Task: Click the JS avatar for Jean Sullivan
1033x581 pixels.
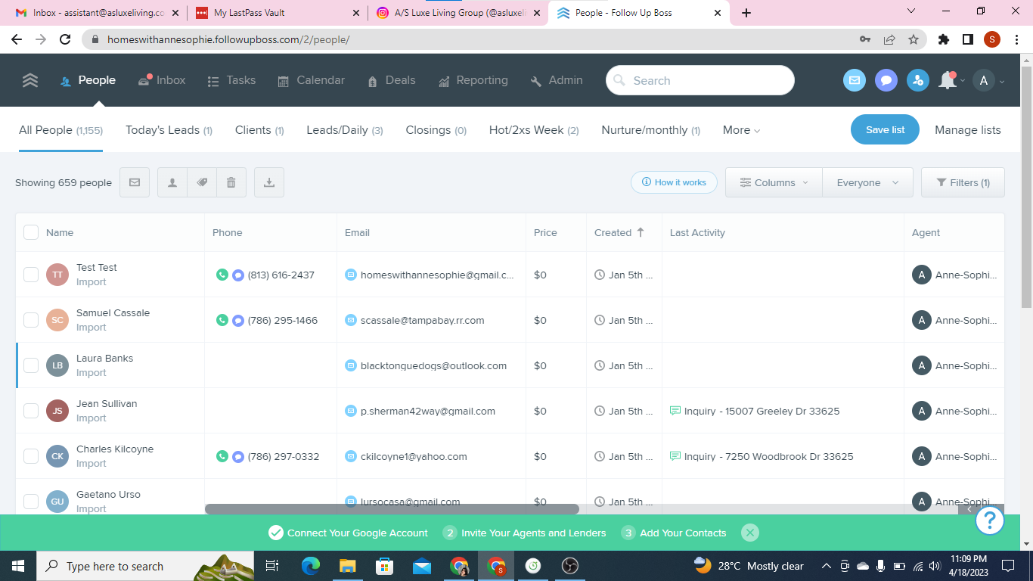Action: pos(57,411)
